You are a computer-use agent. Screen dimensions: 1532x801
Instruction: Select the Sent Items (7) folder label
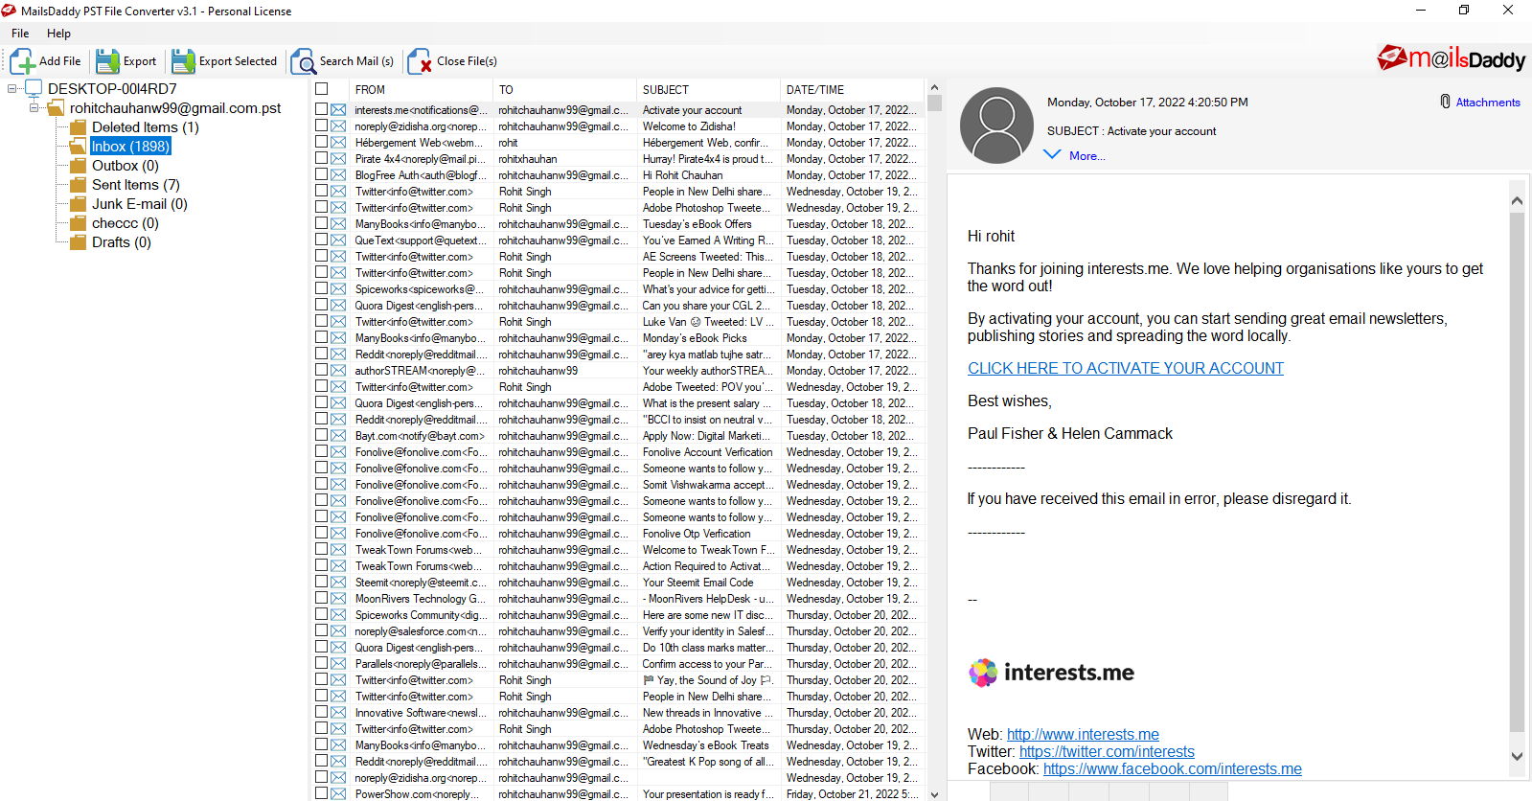point(136,185)
